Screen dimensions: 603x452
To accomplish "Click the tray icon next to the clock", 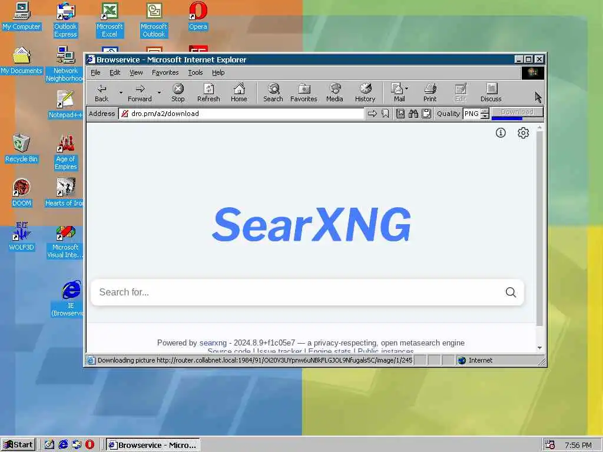I will point(551,445).
